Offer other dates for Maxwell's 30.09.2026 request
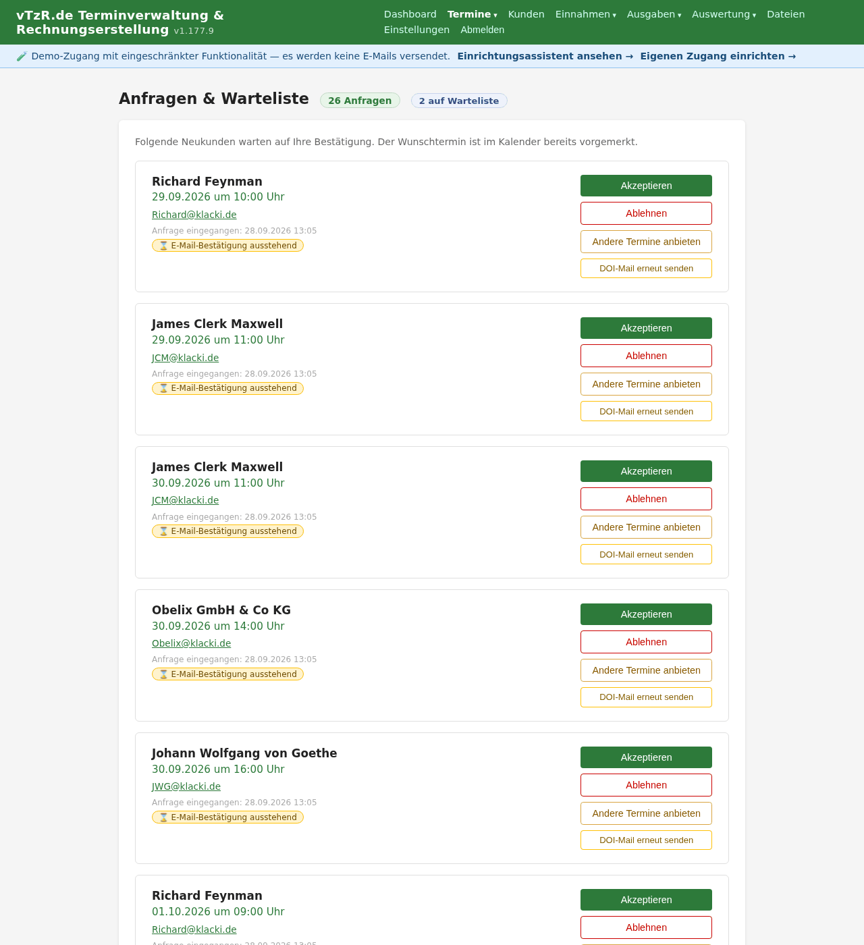Screen dimensions: 864x945 point(646,527)
